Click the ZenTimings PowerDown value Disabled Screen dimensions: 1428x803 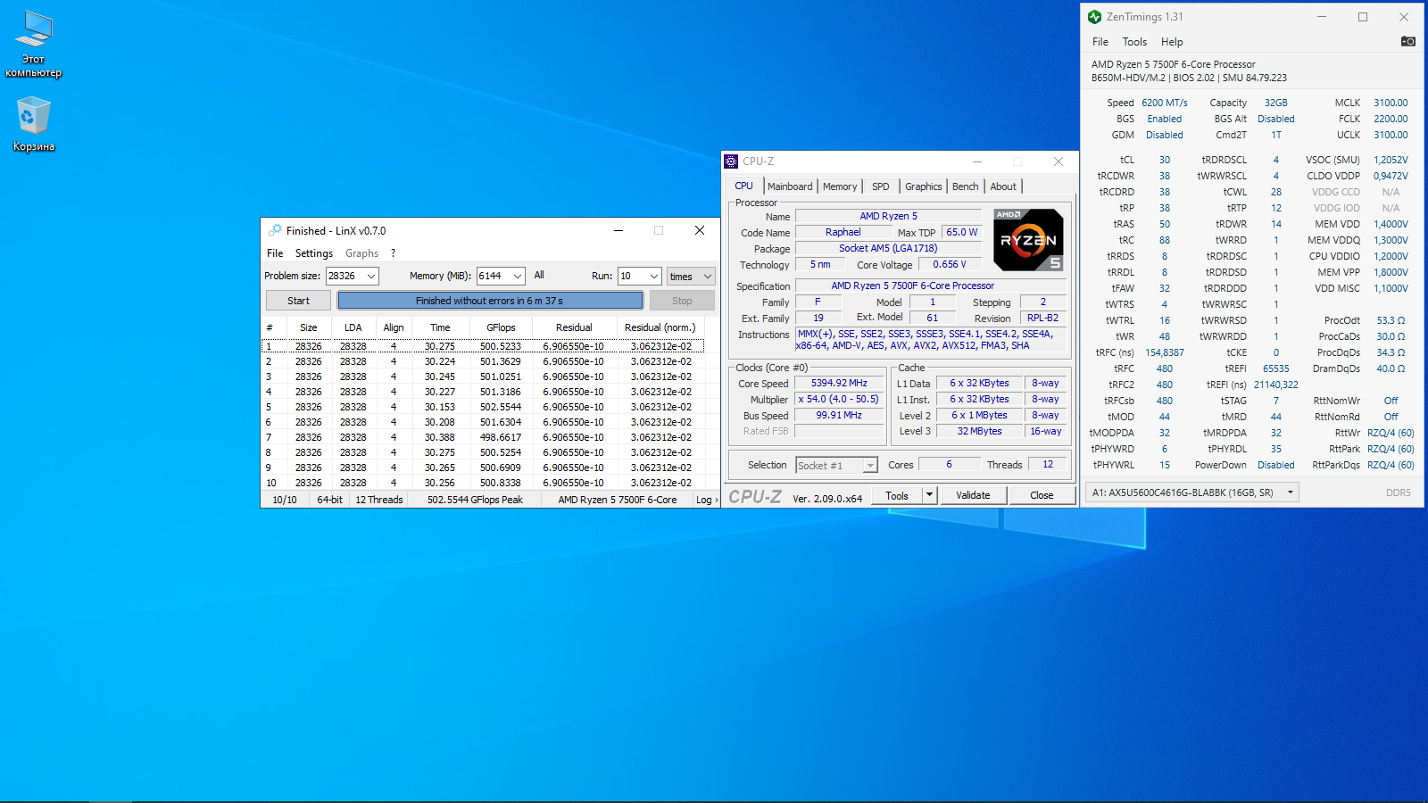1276,465
